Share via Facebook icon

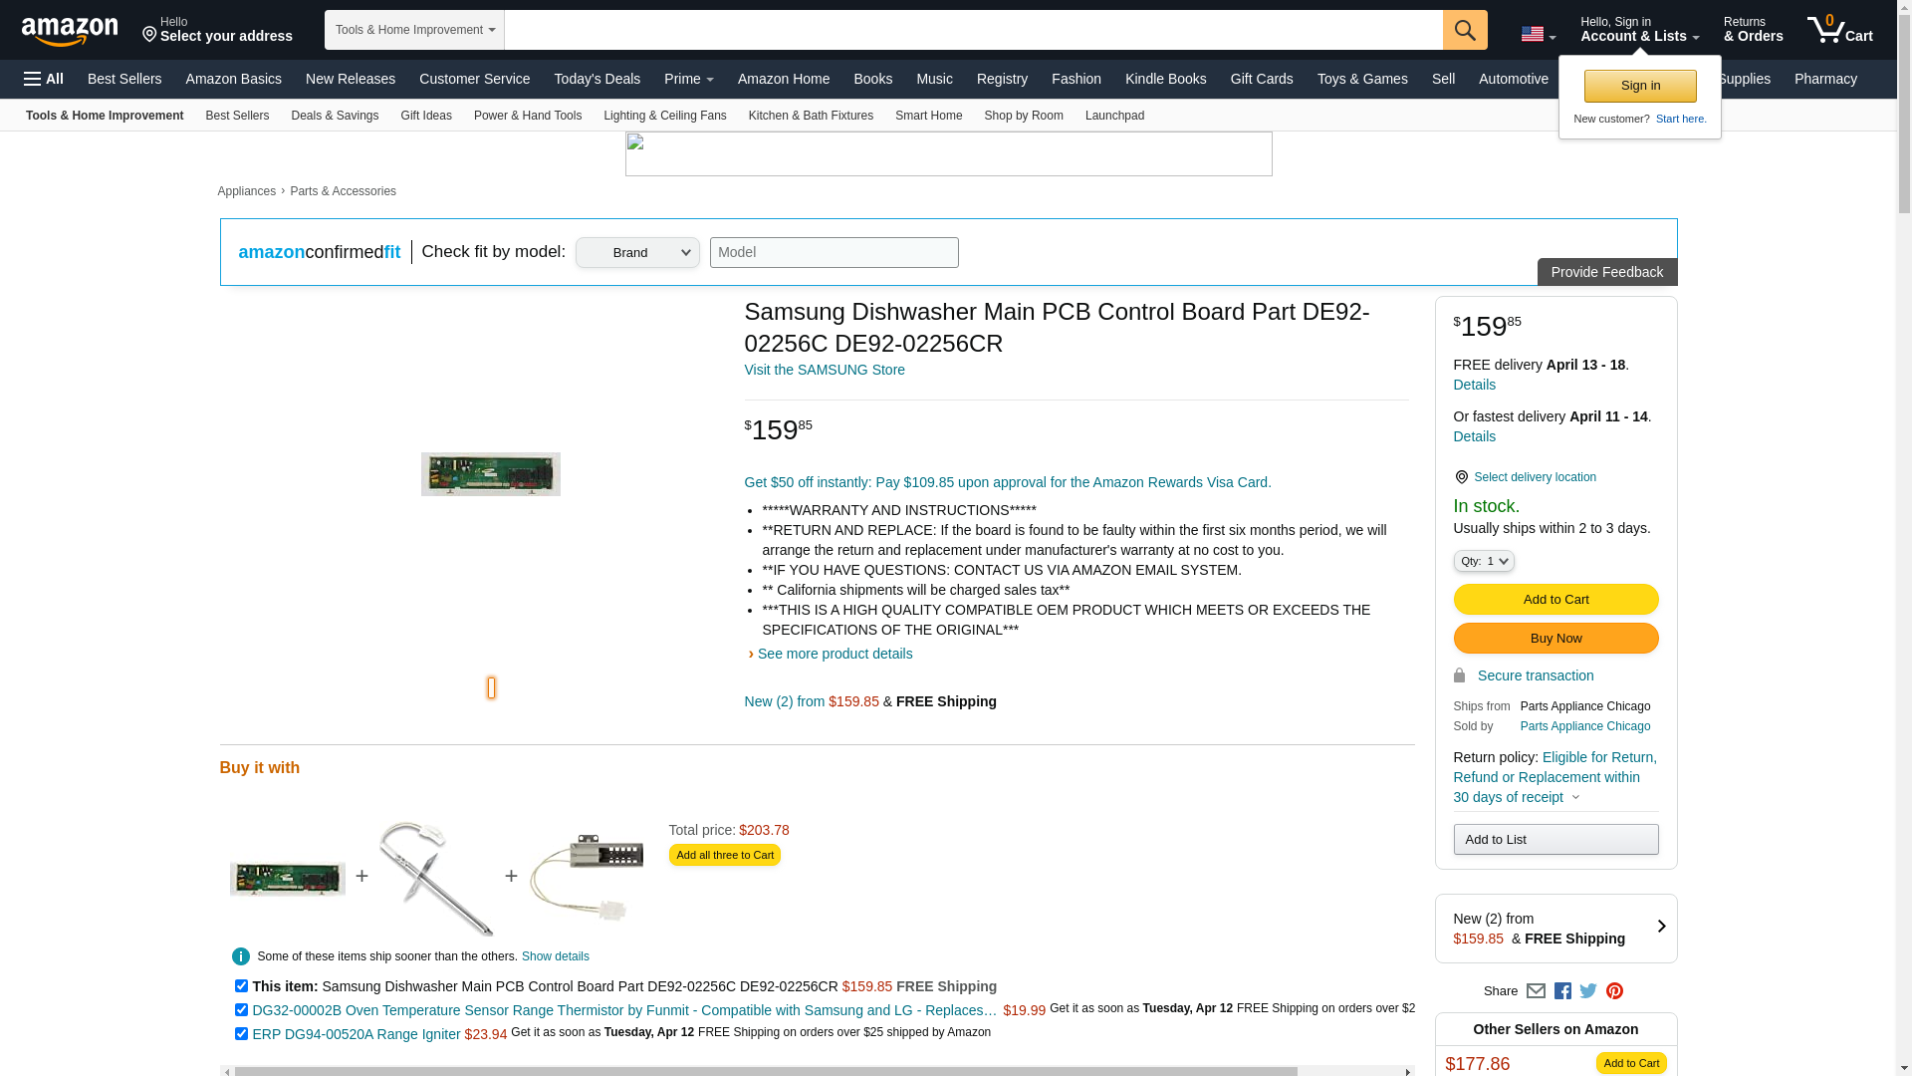tap(1562, 991)
